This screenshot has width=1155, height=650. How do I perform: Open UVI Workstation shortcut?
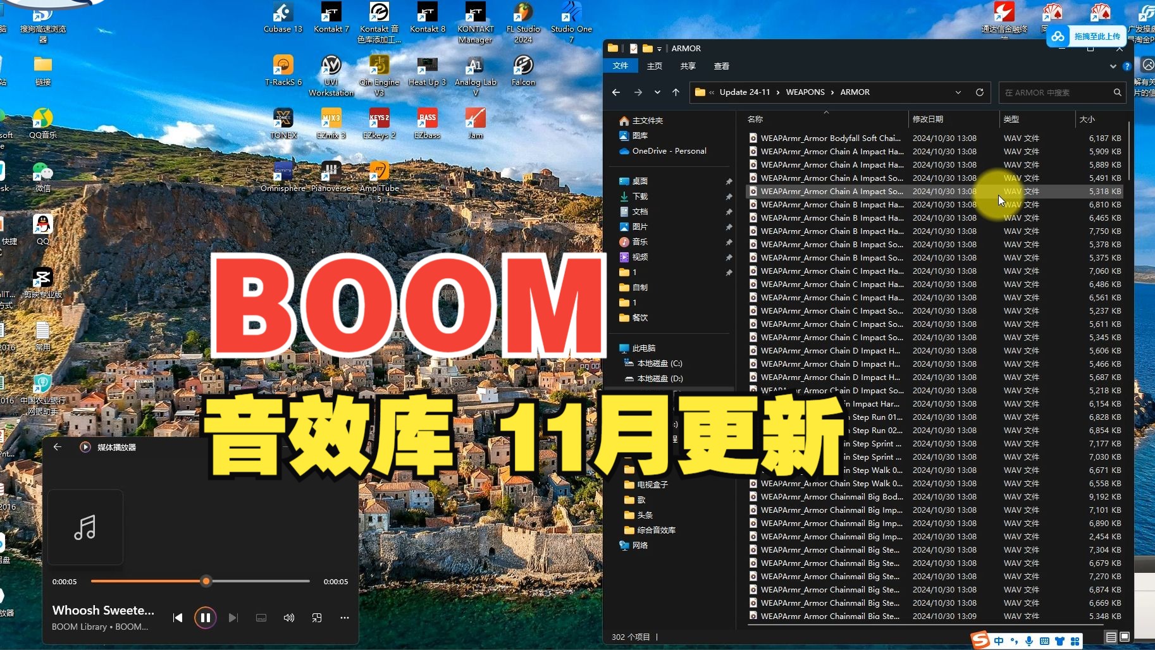331,76
